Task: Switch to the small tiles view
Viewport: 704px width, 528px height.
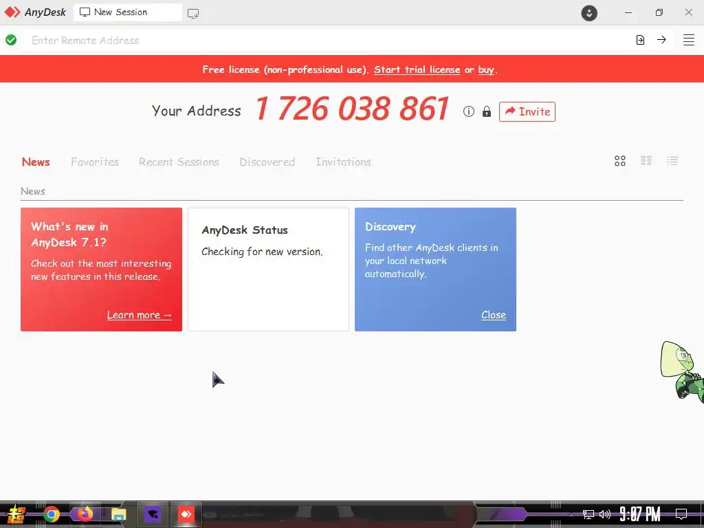Action: coord(646,161)
